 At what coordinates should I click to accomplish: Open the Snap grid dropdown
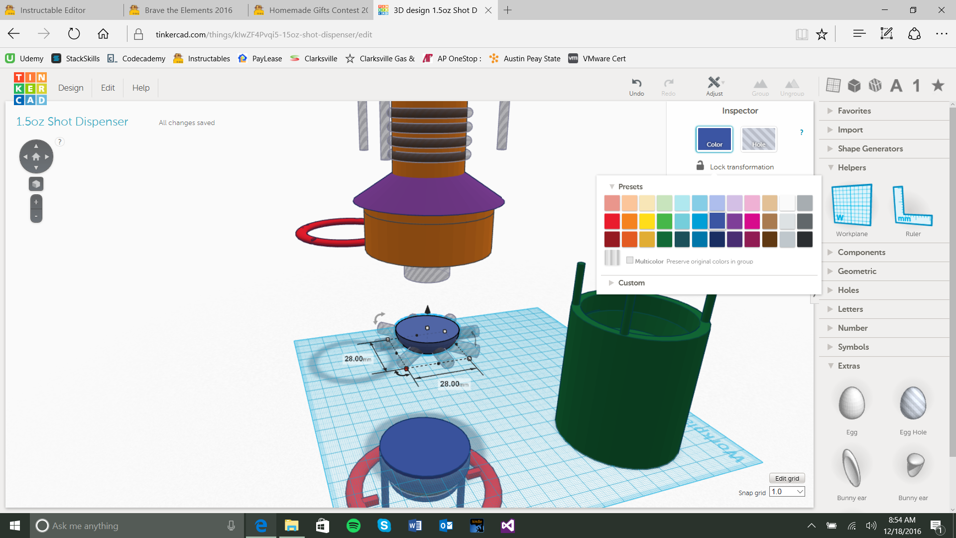[x=787, y=492]
